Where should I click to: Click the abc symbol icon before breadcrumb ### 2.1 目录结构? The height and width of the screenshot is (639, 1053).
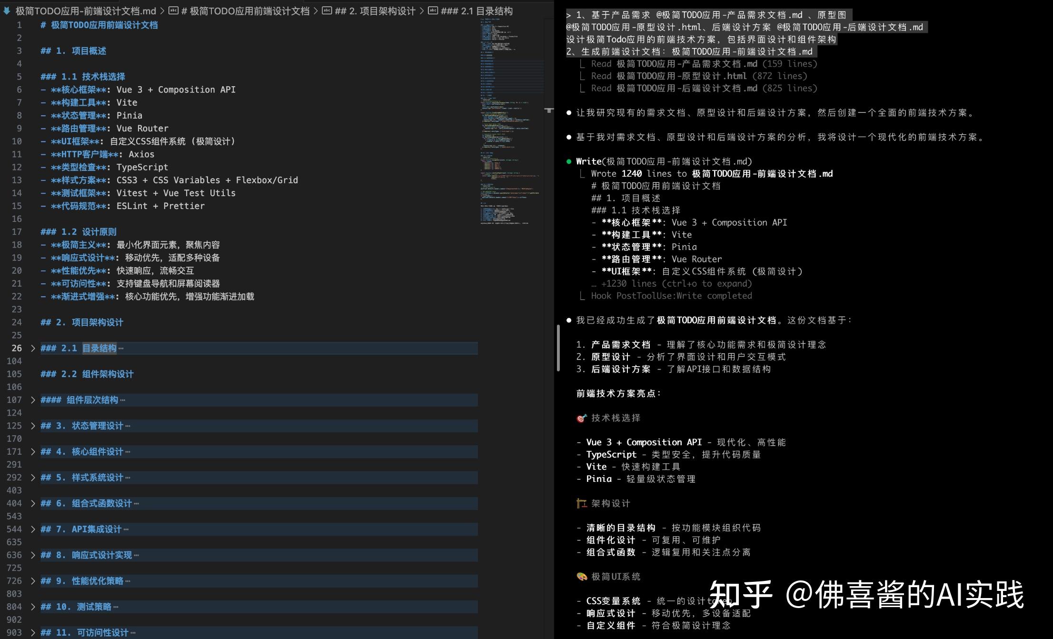pyautogui.click(x=432, y=10)
